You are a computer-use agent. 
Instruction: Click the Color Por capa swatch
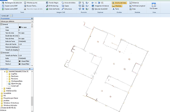pyautogui.click(x=20, y=27)
